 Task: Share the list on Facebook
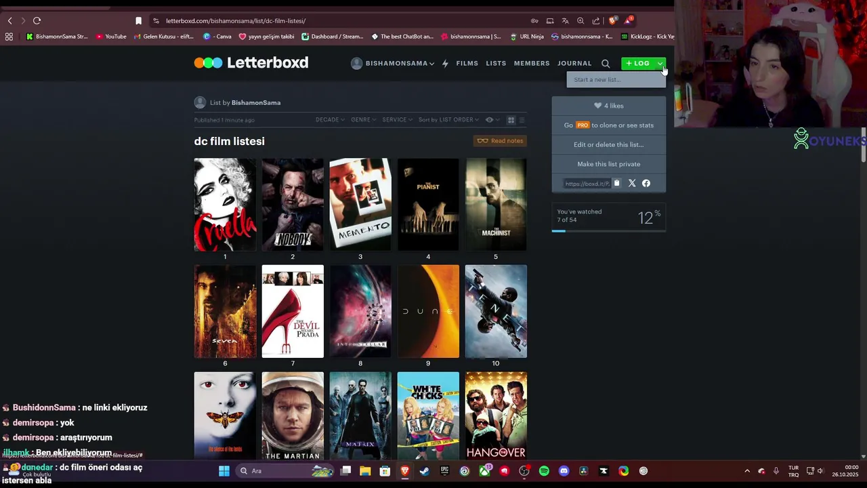(x=646, y=183)
